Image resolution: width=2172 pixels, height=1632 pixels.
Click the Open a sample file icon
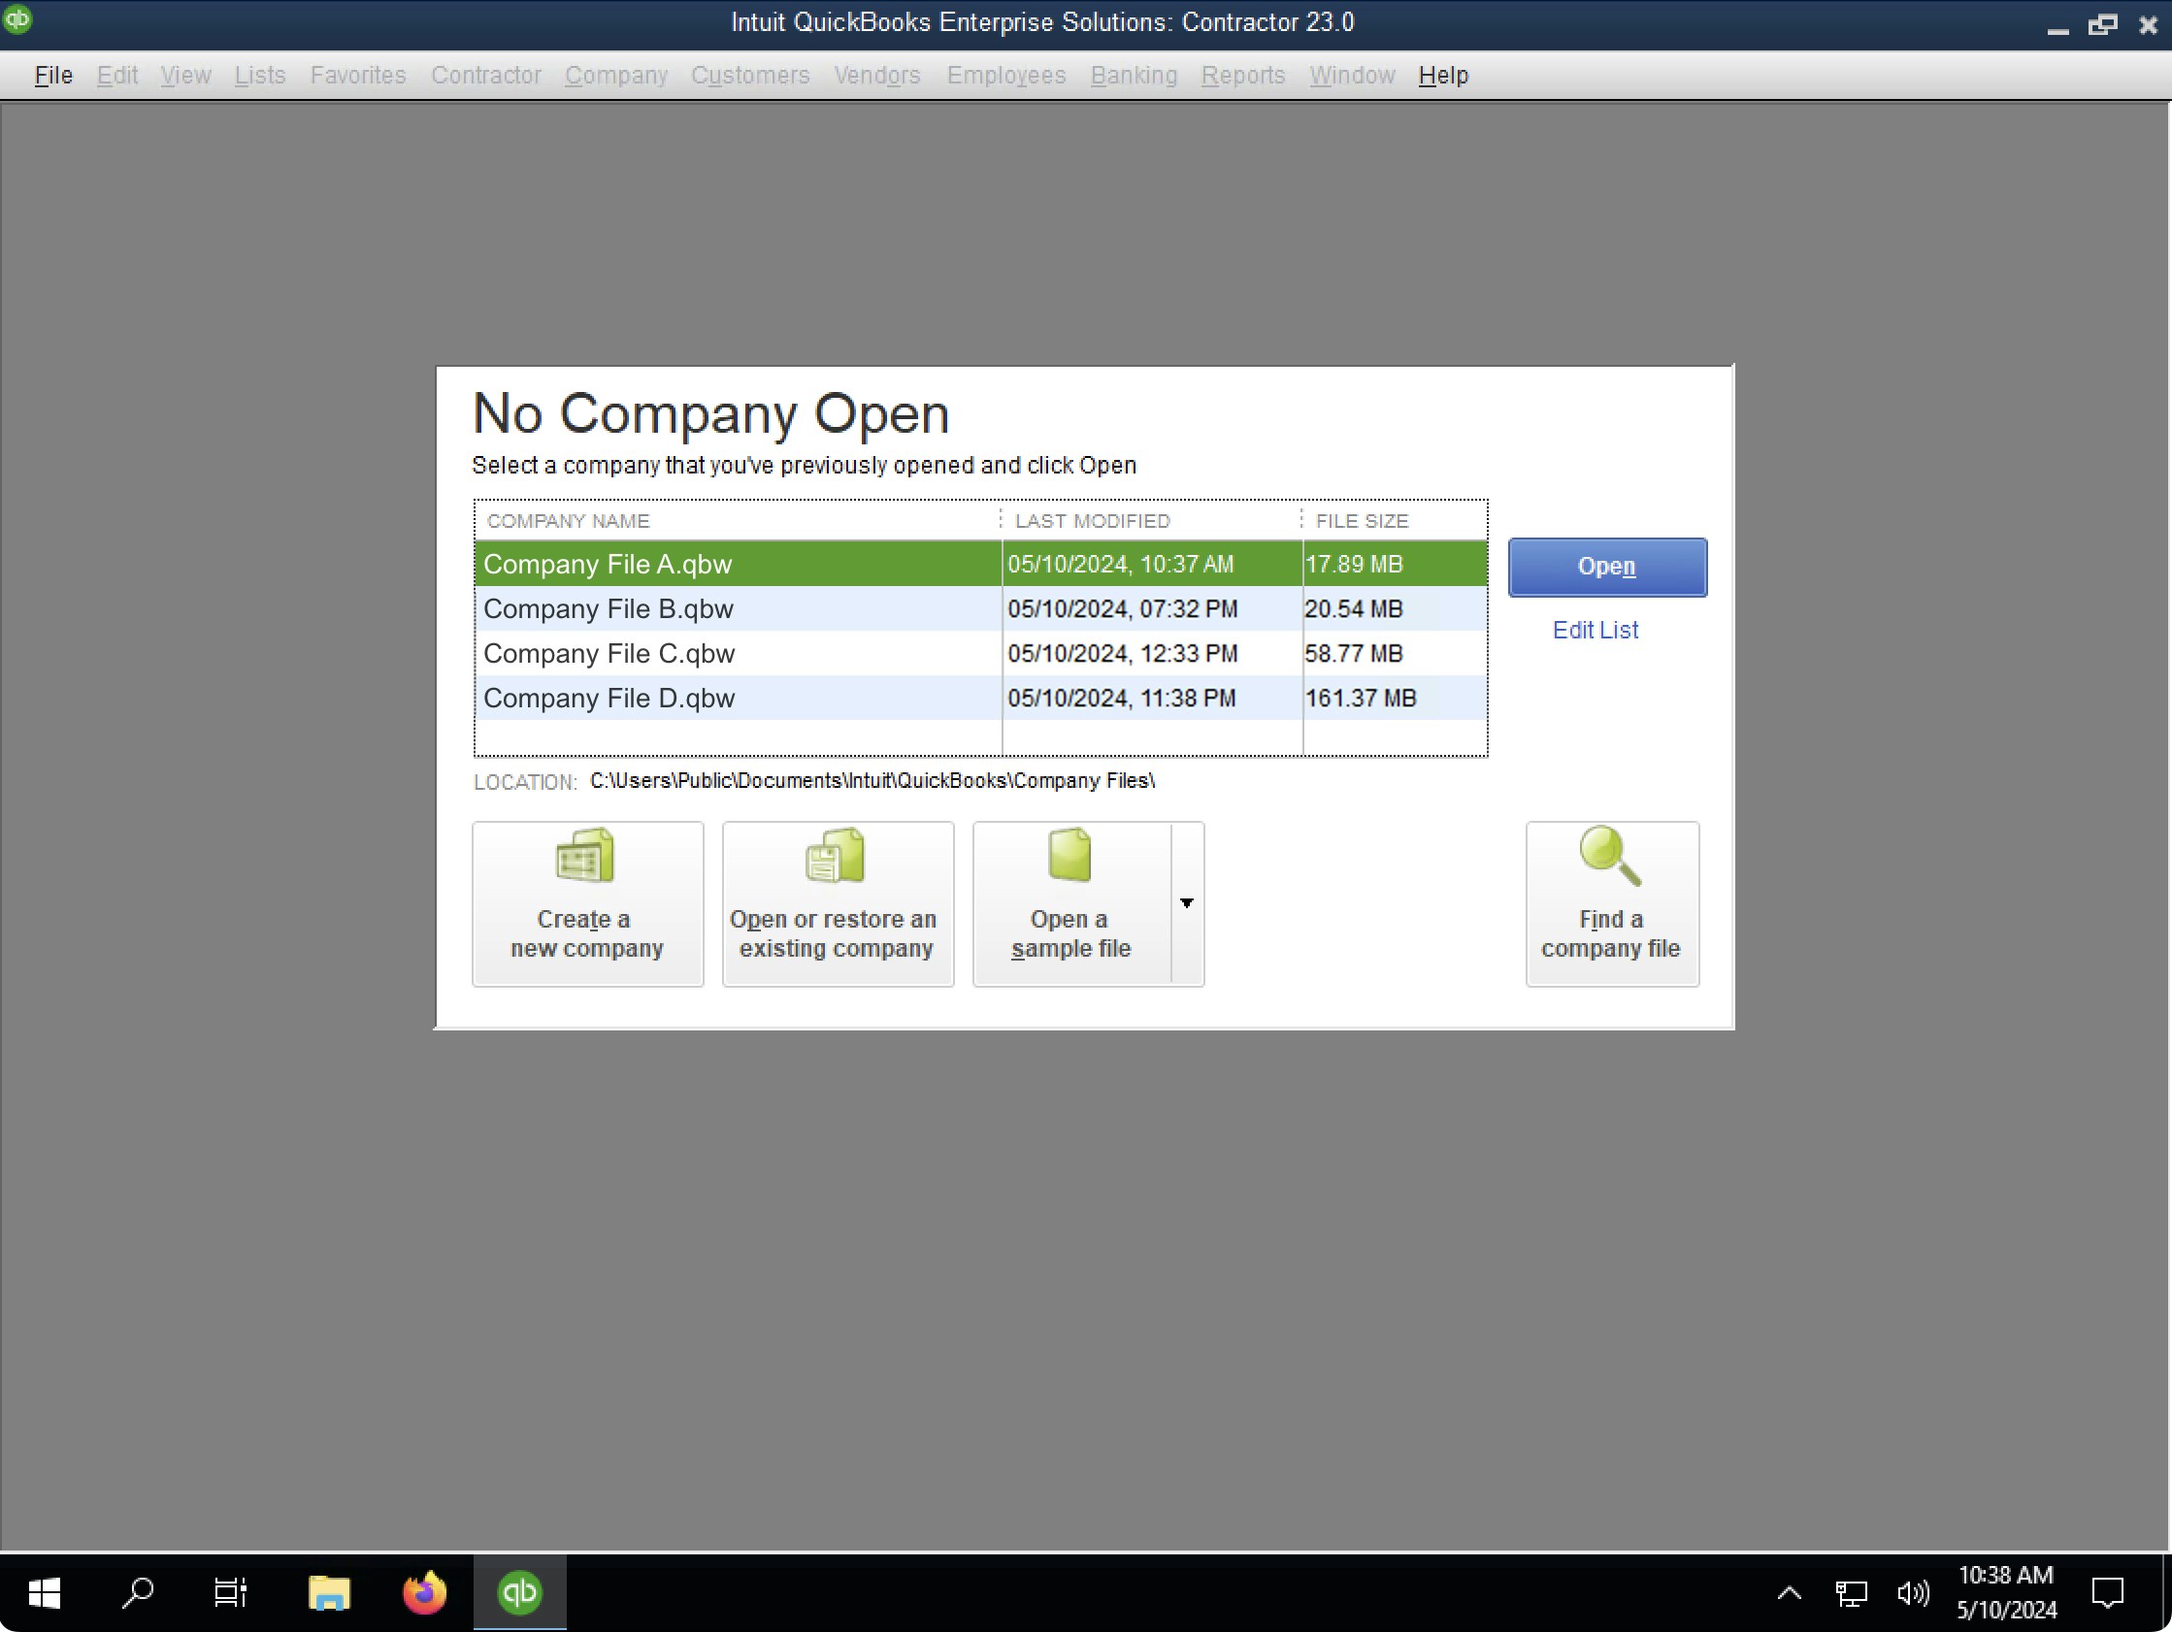[1070, 855]
